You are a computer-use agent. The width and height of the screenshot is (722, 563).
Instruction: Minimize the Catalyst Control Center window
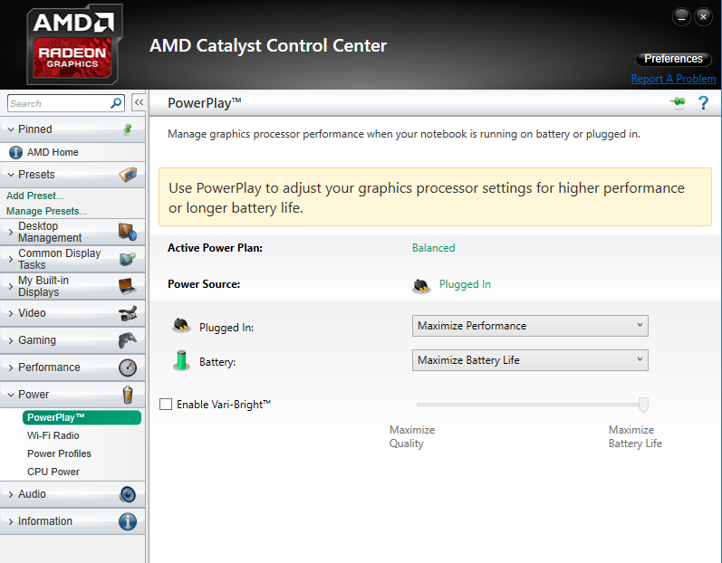point(681,17)
